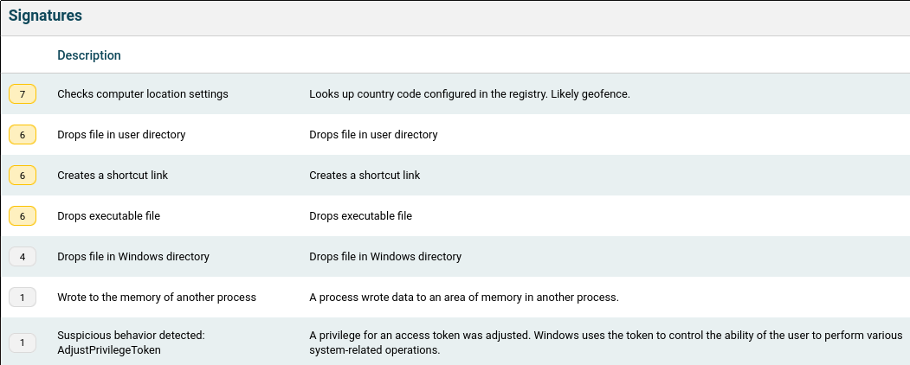The height and width of the screenshot is (365, 910).
Task: Open the Drops executable file signature name
Action: 108,216
